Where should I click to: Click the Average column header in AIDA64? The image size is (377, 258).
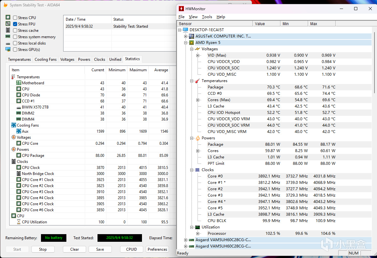tap(159, 70)
